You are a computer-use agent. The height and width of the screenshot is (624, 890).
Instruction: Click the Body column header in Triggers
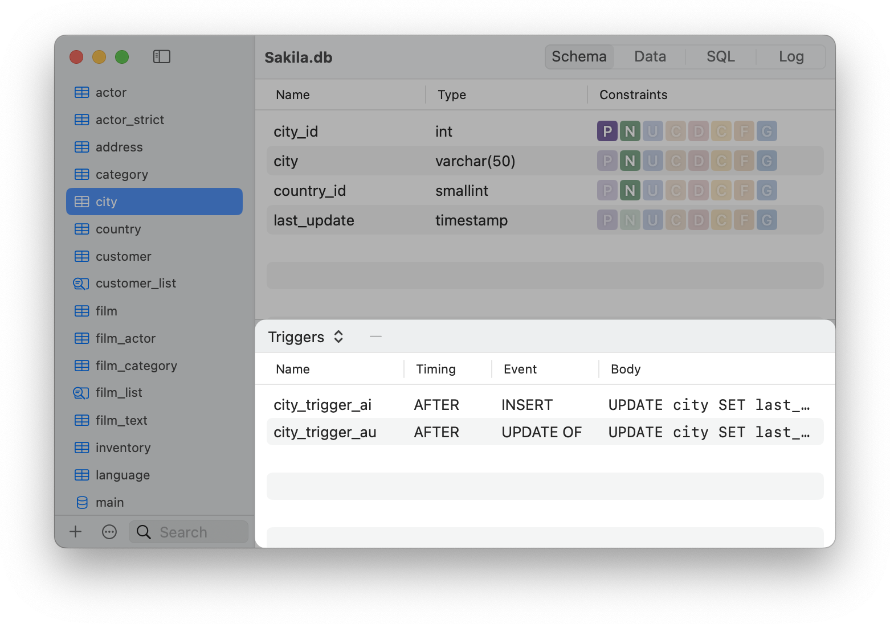[x=626, y=369]
